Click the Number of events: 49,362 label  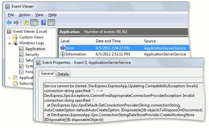[106, 32]
